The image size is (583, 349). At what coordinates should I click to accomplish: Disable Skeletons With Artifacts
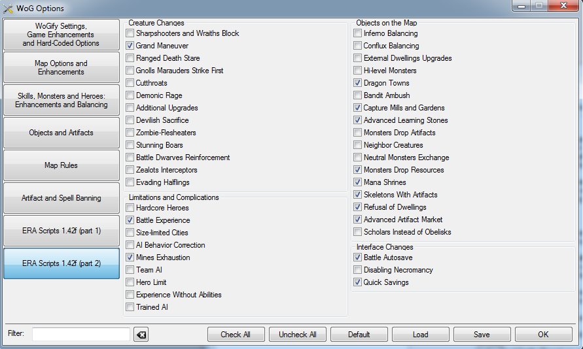tap(357, 195)
